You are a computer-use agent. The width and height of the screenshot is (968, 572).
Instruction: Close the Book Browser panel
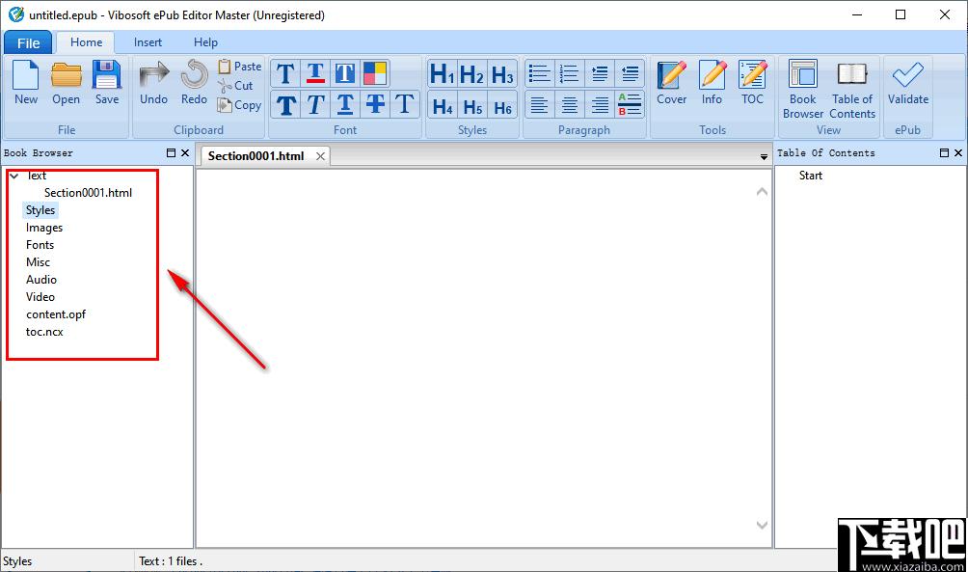(x=184, y=152)
